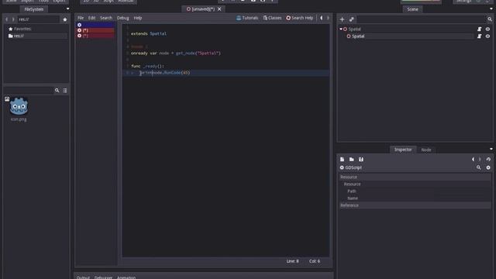Select child Spatial node in scene tree
This screenshot has height=279, width=496.
tap(357, 36)
